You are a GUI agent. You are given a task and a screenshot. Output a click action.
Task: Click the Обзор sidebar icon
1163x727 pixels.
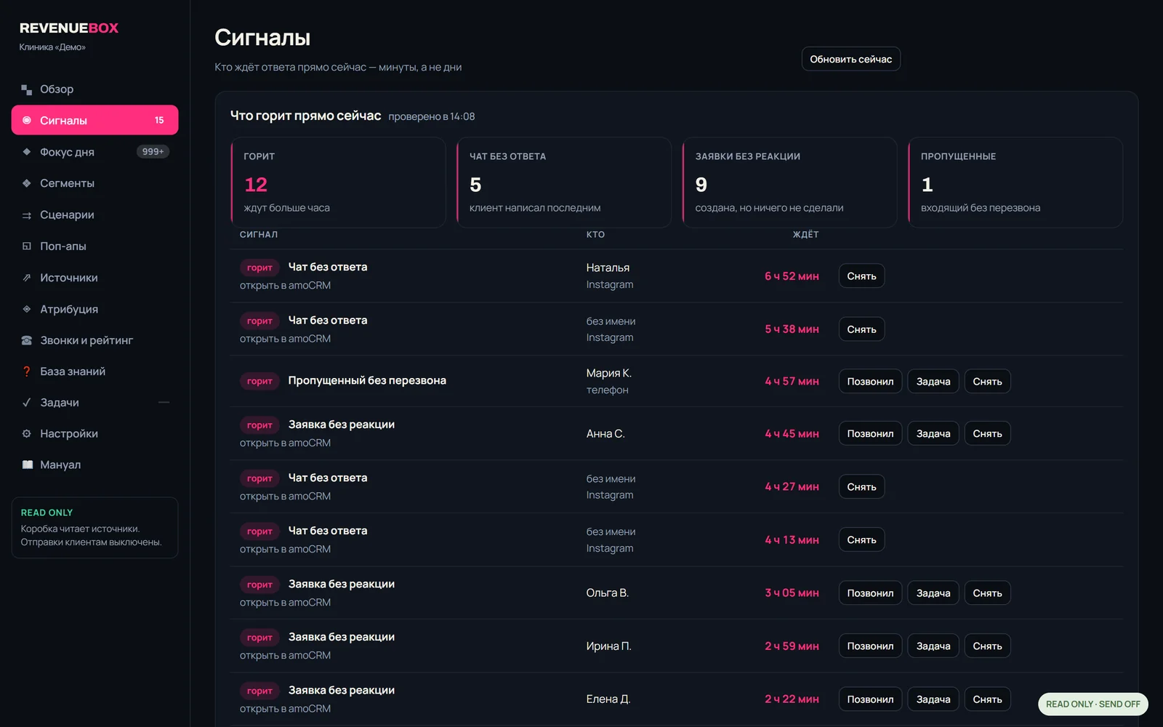click(x=27, y=89)
